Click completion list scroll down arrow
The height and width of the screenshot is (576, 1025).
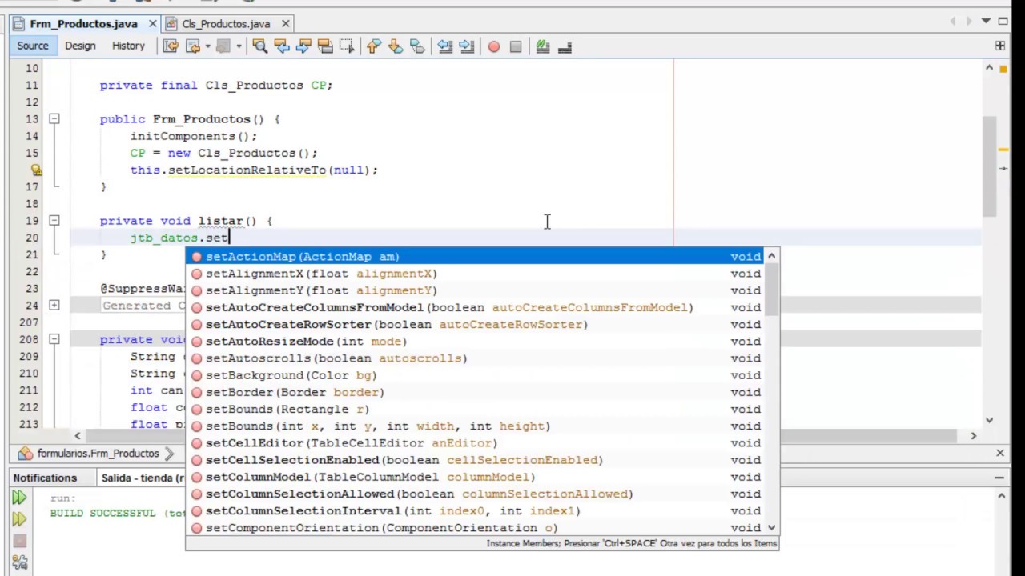(772, 527)
